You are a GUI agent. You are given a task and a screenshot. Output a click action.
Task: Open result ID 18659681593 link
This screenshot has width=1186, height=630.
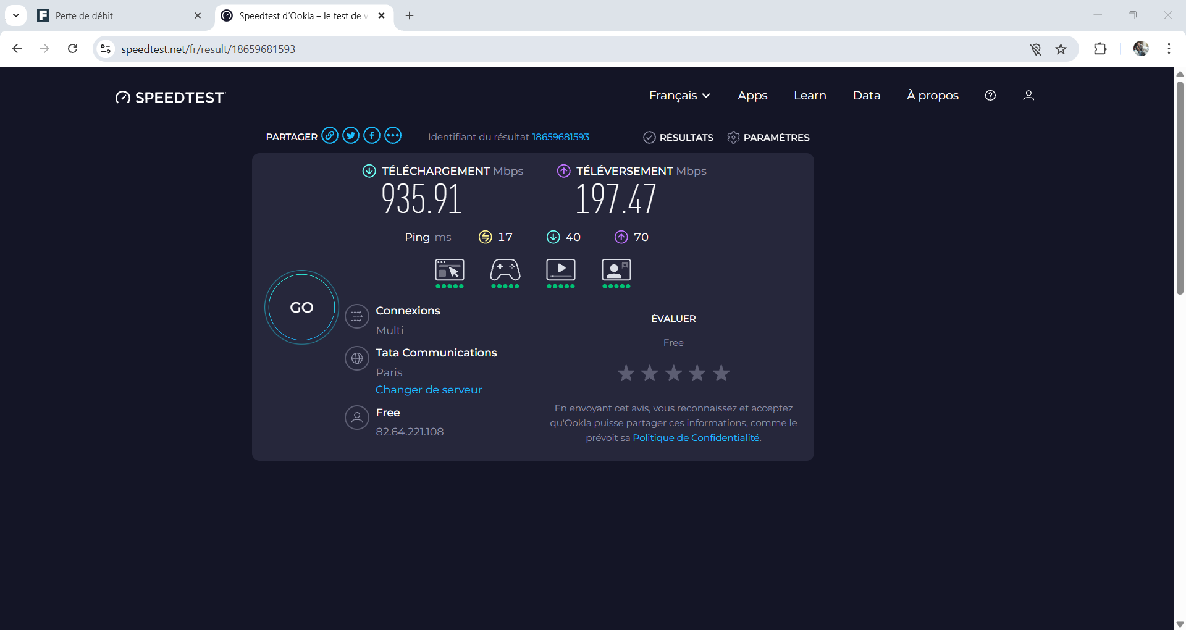560,137
